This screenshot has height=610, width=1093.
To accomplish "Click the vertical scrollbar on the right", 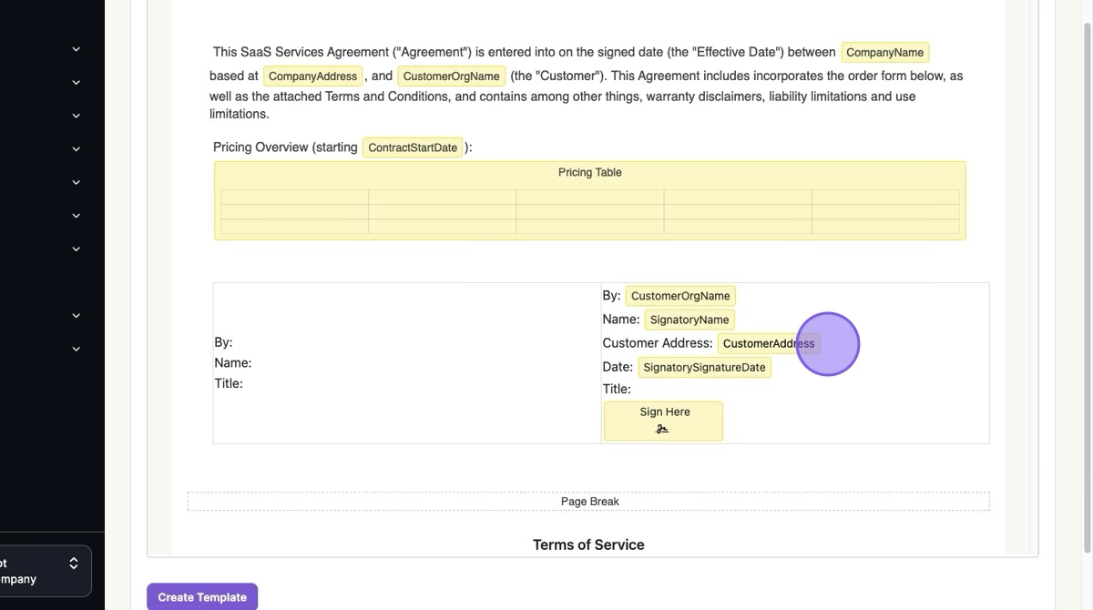I will point(1085,273).
